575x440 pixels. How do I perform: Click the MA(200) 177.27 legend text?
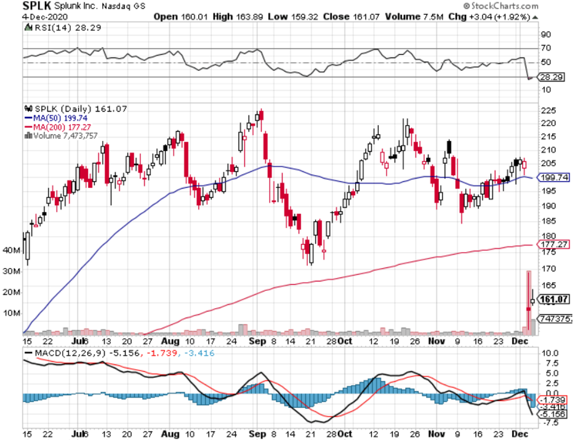click(x=62, y=128)
